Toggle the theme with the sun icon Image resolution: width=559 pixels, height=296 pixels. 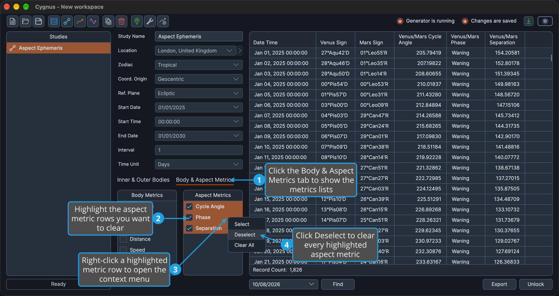click(x=545, y=21)
